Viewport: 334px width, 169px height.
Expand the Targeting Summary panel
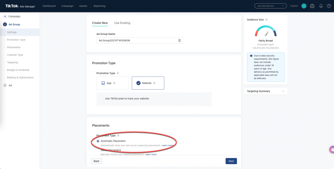266,91
